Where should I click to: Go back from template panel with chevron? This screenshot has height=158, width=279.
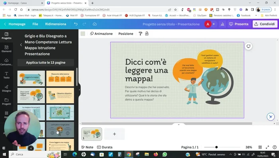pos(21,45)
